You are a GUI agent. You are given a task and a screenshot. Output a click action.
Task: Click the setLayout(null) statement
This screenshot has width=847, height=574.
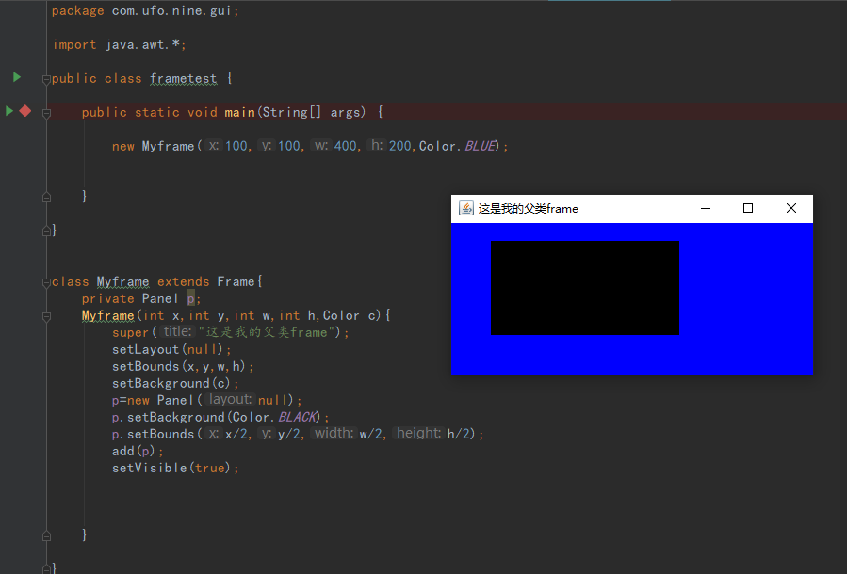pos(171,350)
